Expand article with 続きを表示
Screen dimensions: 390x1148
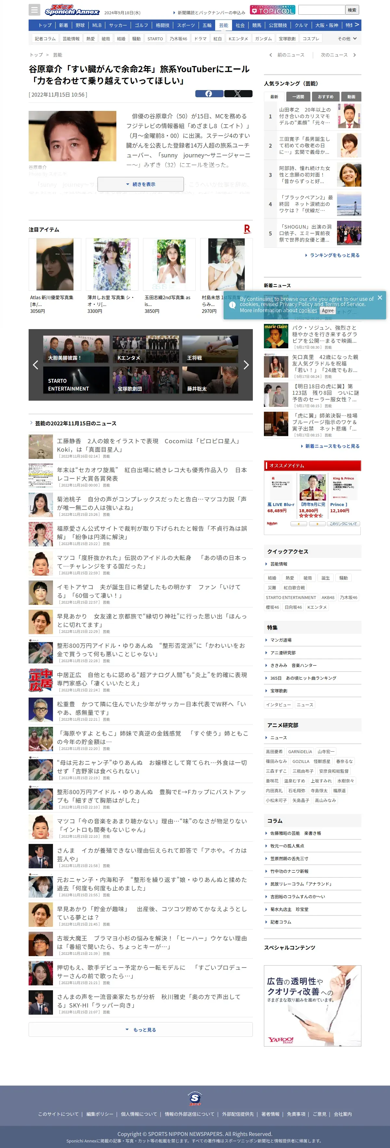[x=141, y=184]
